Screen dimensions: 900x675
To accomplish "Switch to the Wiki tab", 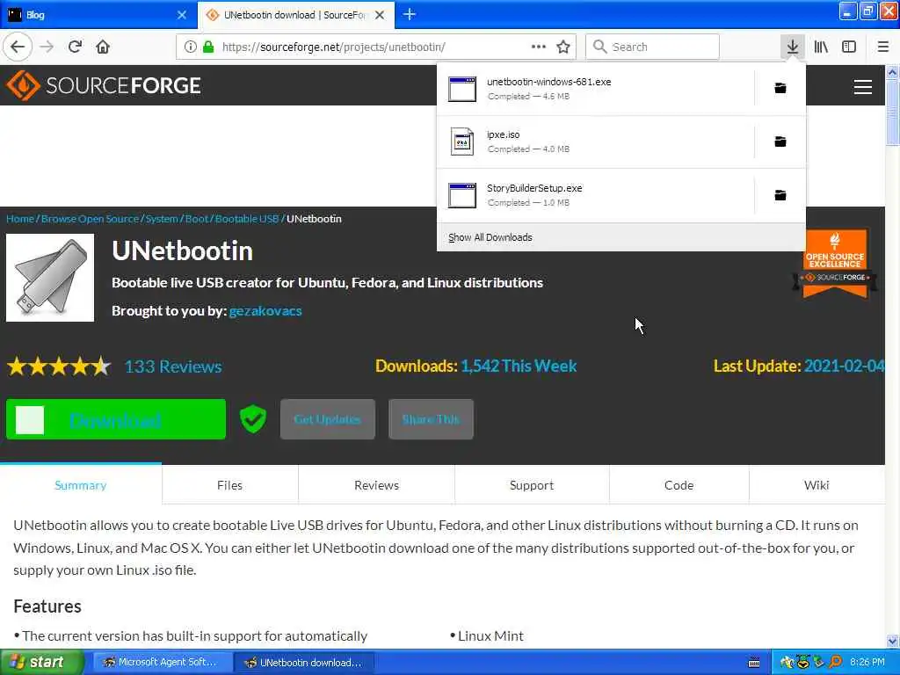I will [x=817, y=485].
